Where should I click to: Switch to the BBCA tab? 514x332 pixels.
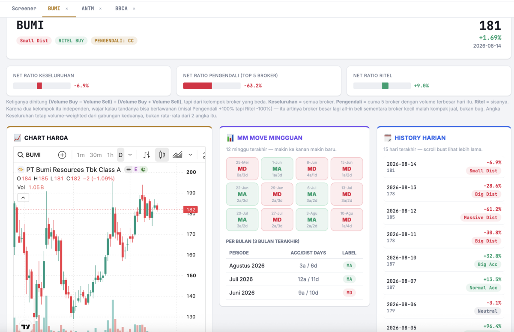tap(121, 9)
